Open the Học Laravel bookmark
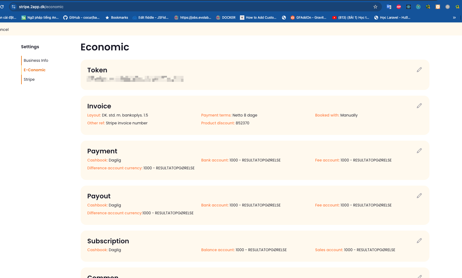 (392, 18)
